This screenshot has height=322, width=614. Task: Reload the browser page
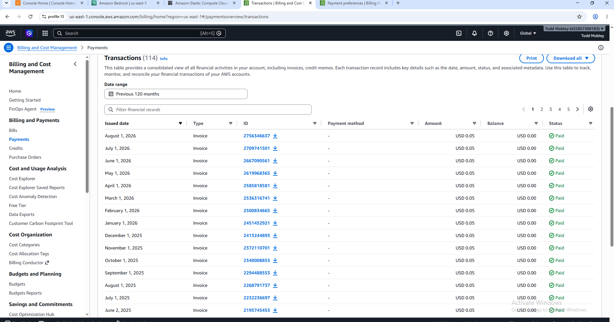pyautogui.click(x=30, y=17)
